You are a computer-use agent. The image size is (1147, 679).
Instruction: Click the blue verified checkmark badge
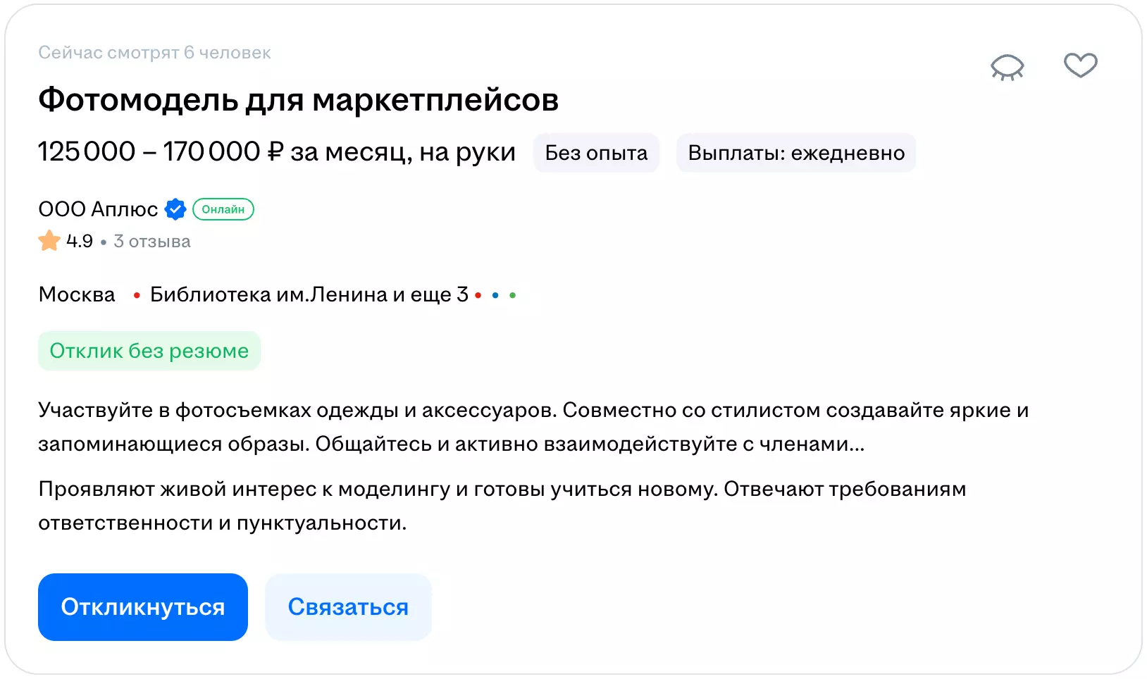tap(175, 209)
